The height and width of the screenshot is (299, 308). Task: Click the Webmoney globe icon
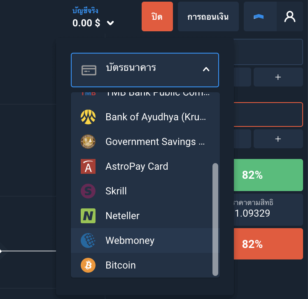point(88,241)
